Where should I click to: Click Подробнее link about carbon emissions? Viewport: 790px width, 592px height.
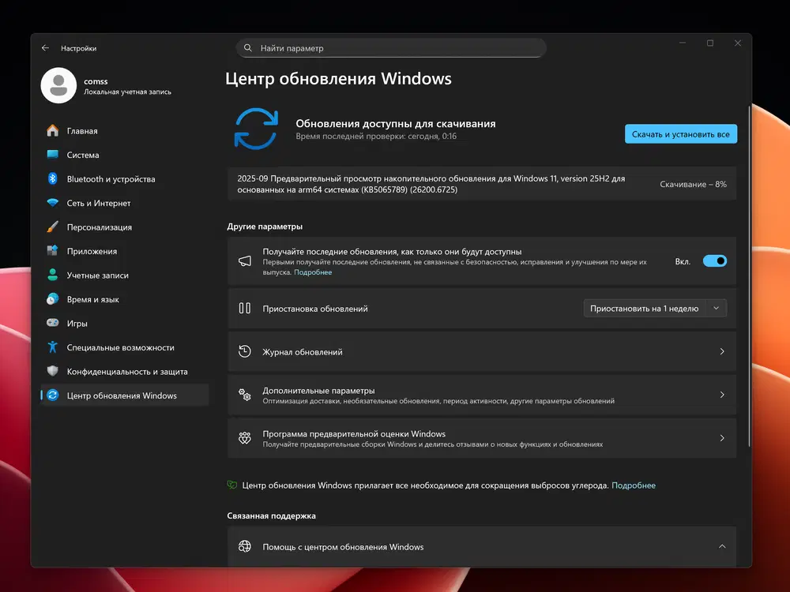634,485
